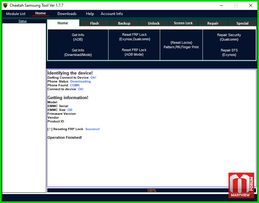Click the 'Getting Connect to Device: Ok!' line
The image size is (259, 203).
72,78
